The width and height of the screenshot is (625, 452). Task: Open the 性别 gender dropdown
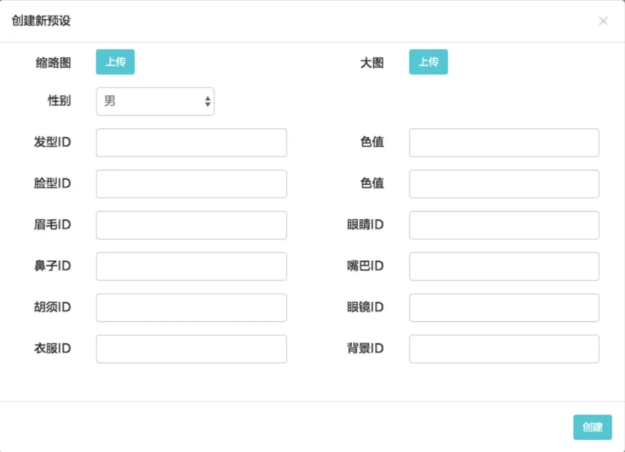155,101
